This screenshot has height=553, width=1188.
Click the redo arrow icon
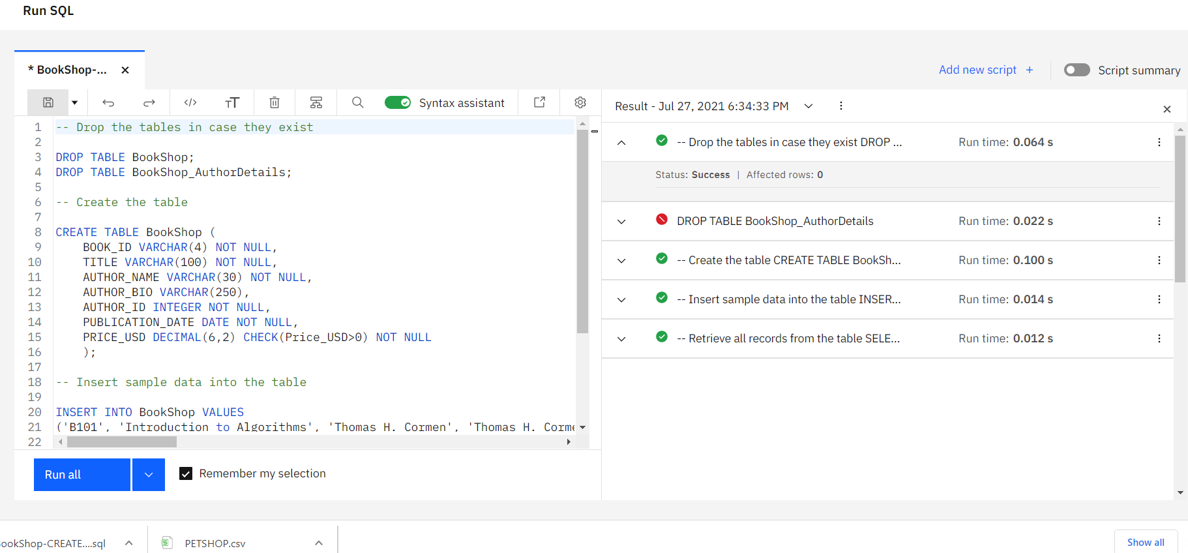click(x=149, y=102)
